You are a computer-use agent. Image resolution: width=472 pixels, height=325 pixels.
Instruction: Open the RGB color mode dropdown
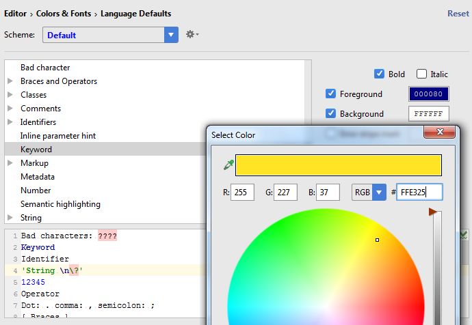click(379, 193)
